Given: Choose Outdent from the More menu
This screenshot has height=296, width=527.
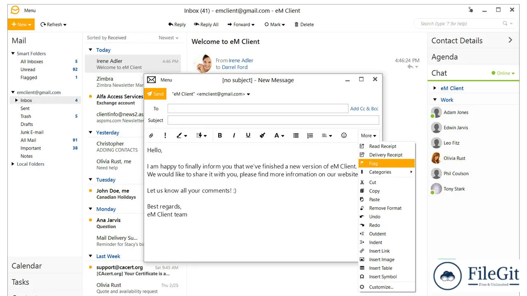Looking at the screenshot, I should tap(387, 234).
